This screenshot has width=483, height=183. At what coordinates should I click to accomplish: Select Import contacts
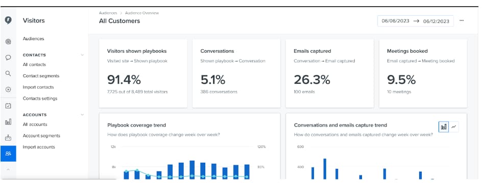point(38,87)
